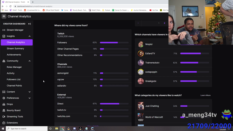Screen dimensions: 233x131
Task: Open Stream Summary in the sidebar
Action: pyautogui.click(x=15, y=48)
